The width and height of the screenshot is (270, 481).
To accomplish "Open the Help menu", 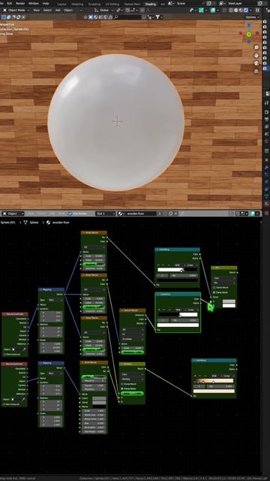I will click(x=46, y=3).
